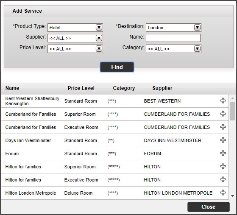
Task: Focus the Name text field
Action: pyautogui.click(x=173, y=38)
